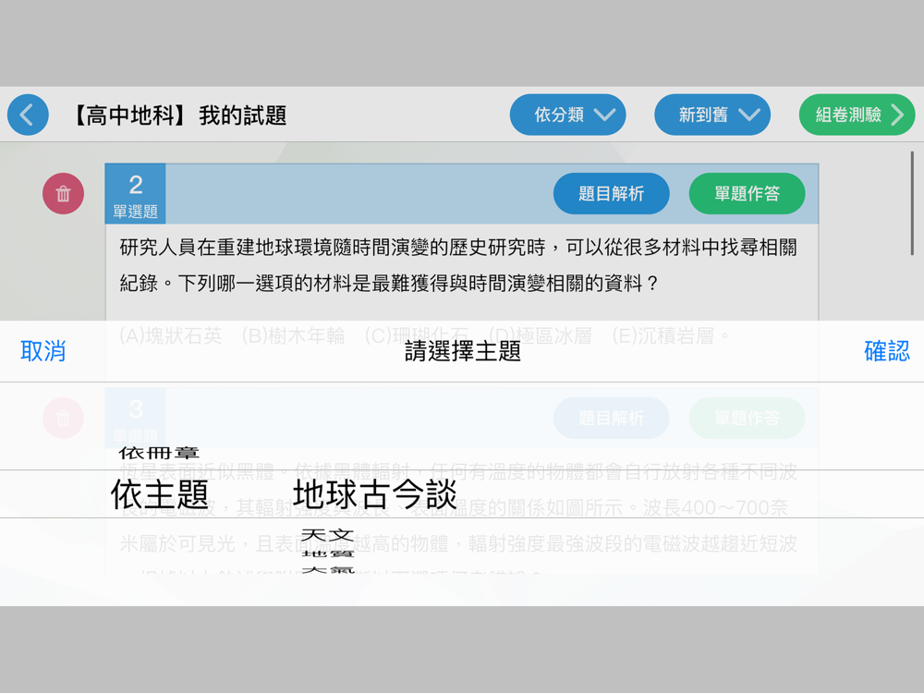Select 地球古今談 in the topic picker
The width and height of the screenshot is (924, 693).
pos(375,494)
